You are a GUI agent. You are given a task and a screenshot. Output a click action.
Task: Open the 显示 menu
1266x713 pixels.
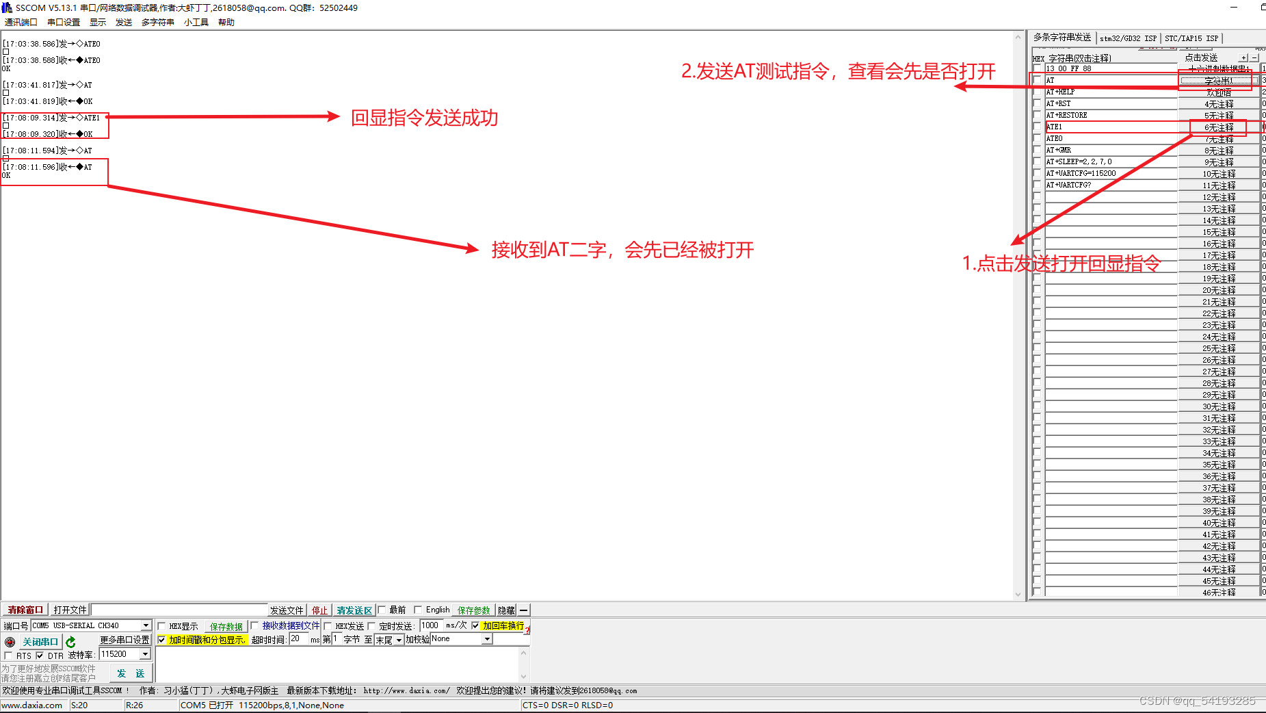click(x=98, y=22)
